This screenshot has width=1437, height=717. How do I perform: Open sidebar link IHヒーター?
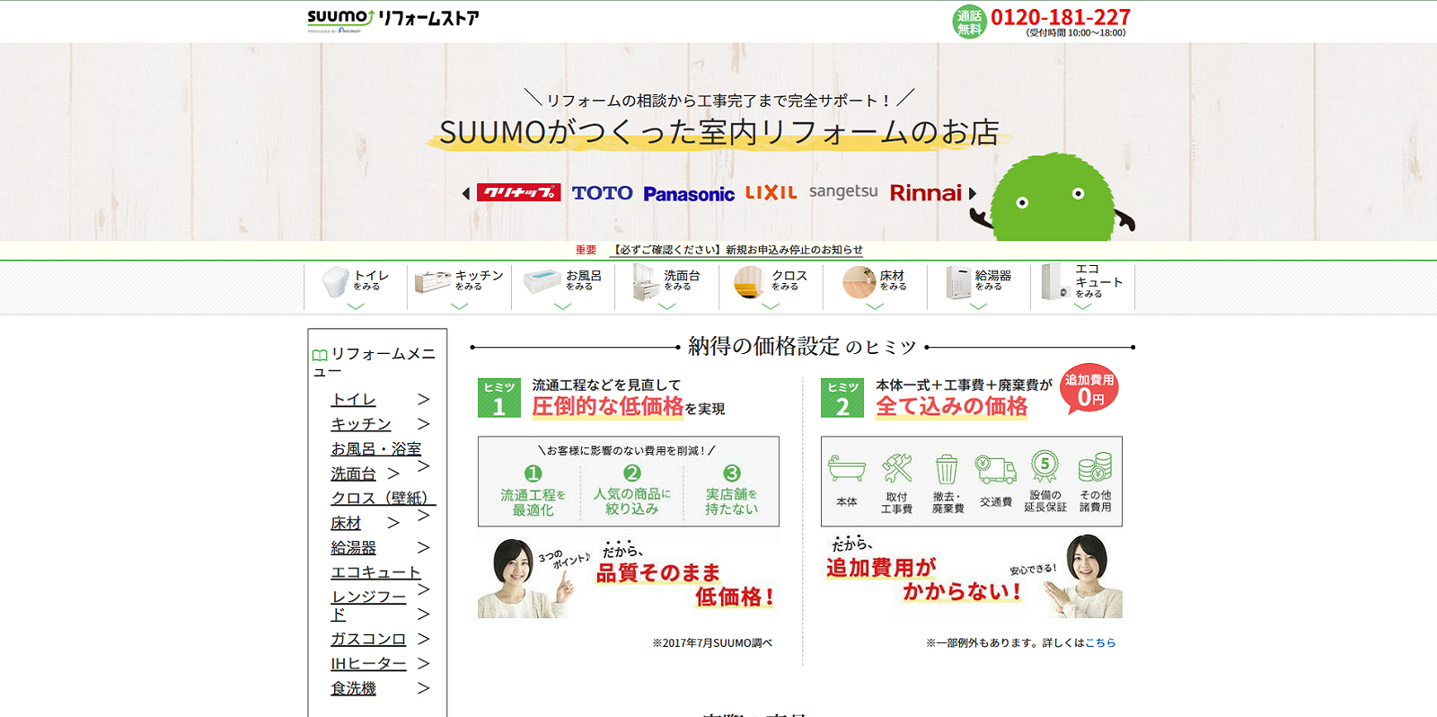[x=368, y=663]
